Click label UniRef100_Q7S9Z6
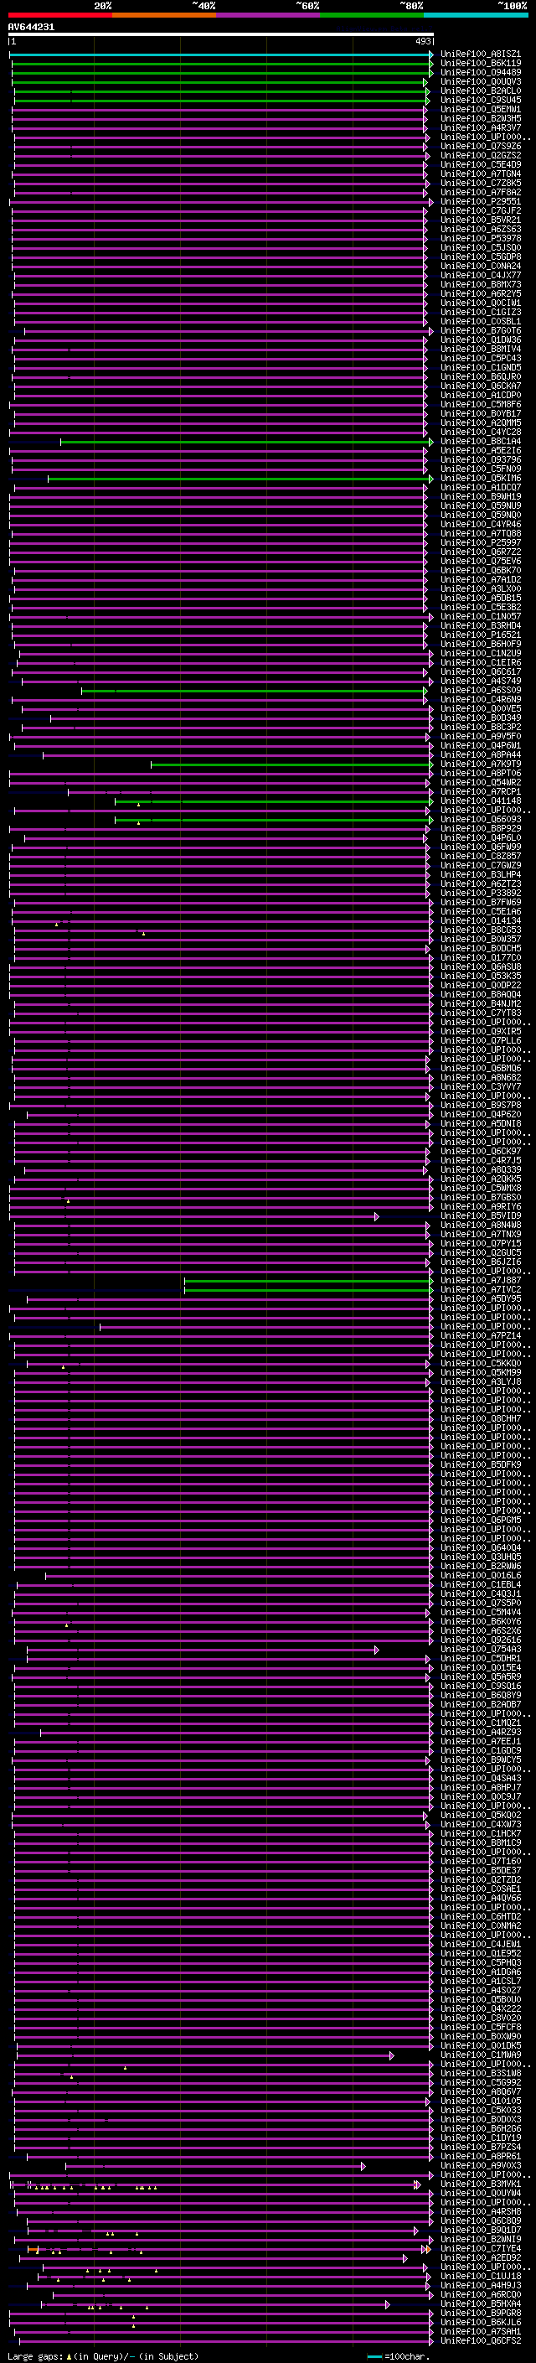Viewport: 536px width, 2363px height. click(480, 146)
